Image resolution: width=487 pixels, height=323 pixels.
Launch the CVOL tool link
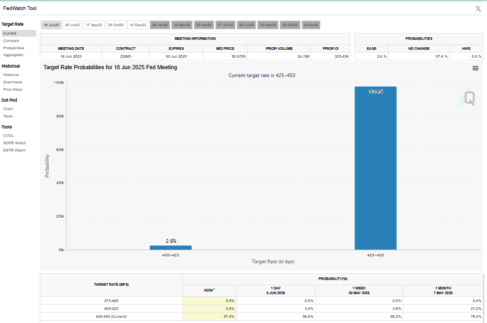point(8,135)
